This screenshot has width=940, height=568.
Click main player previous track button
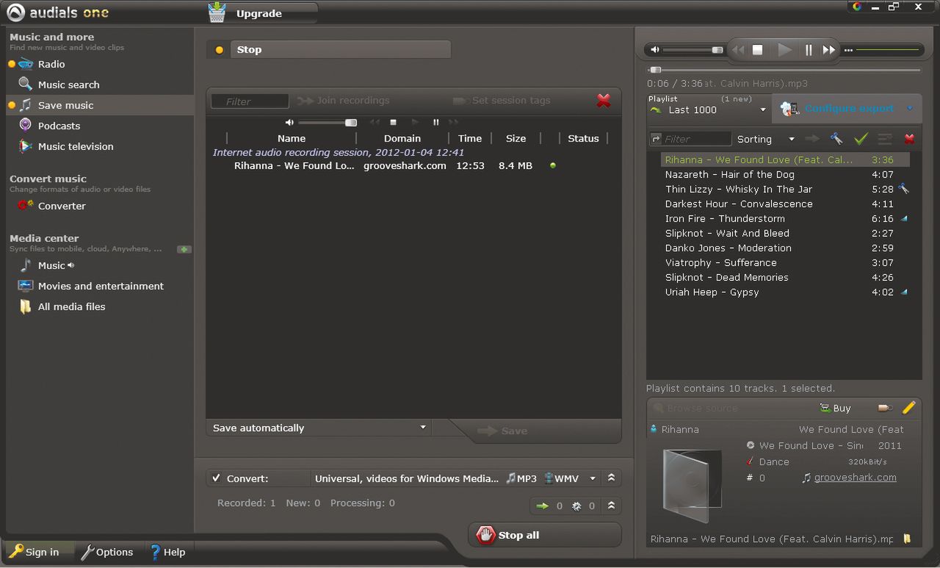pos(738,50)
